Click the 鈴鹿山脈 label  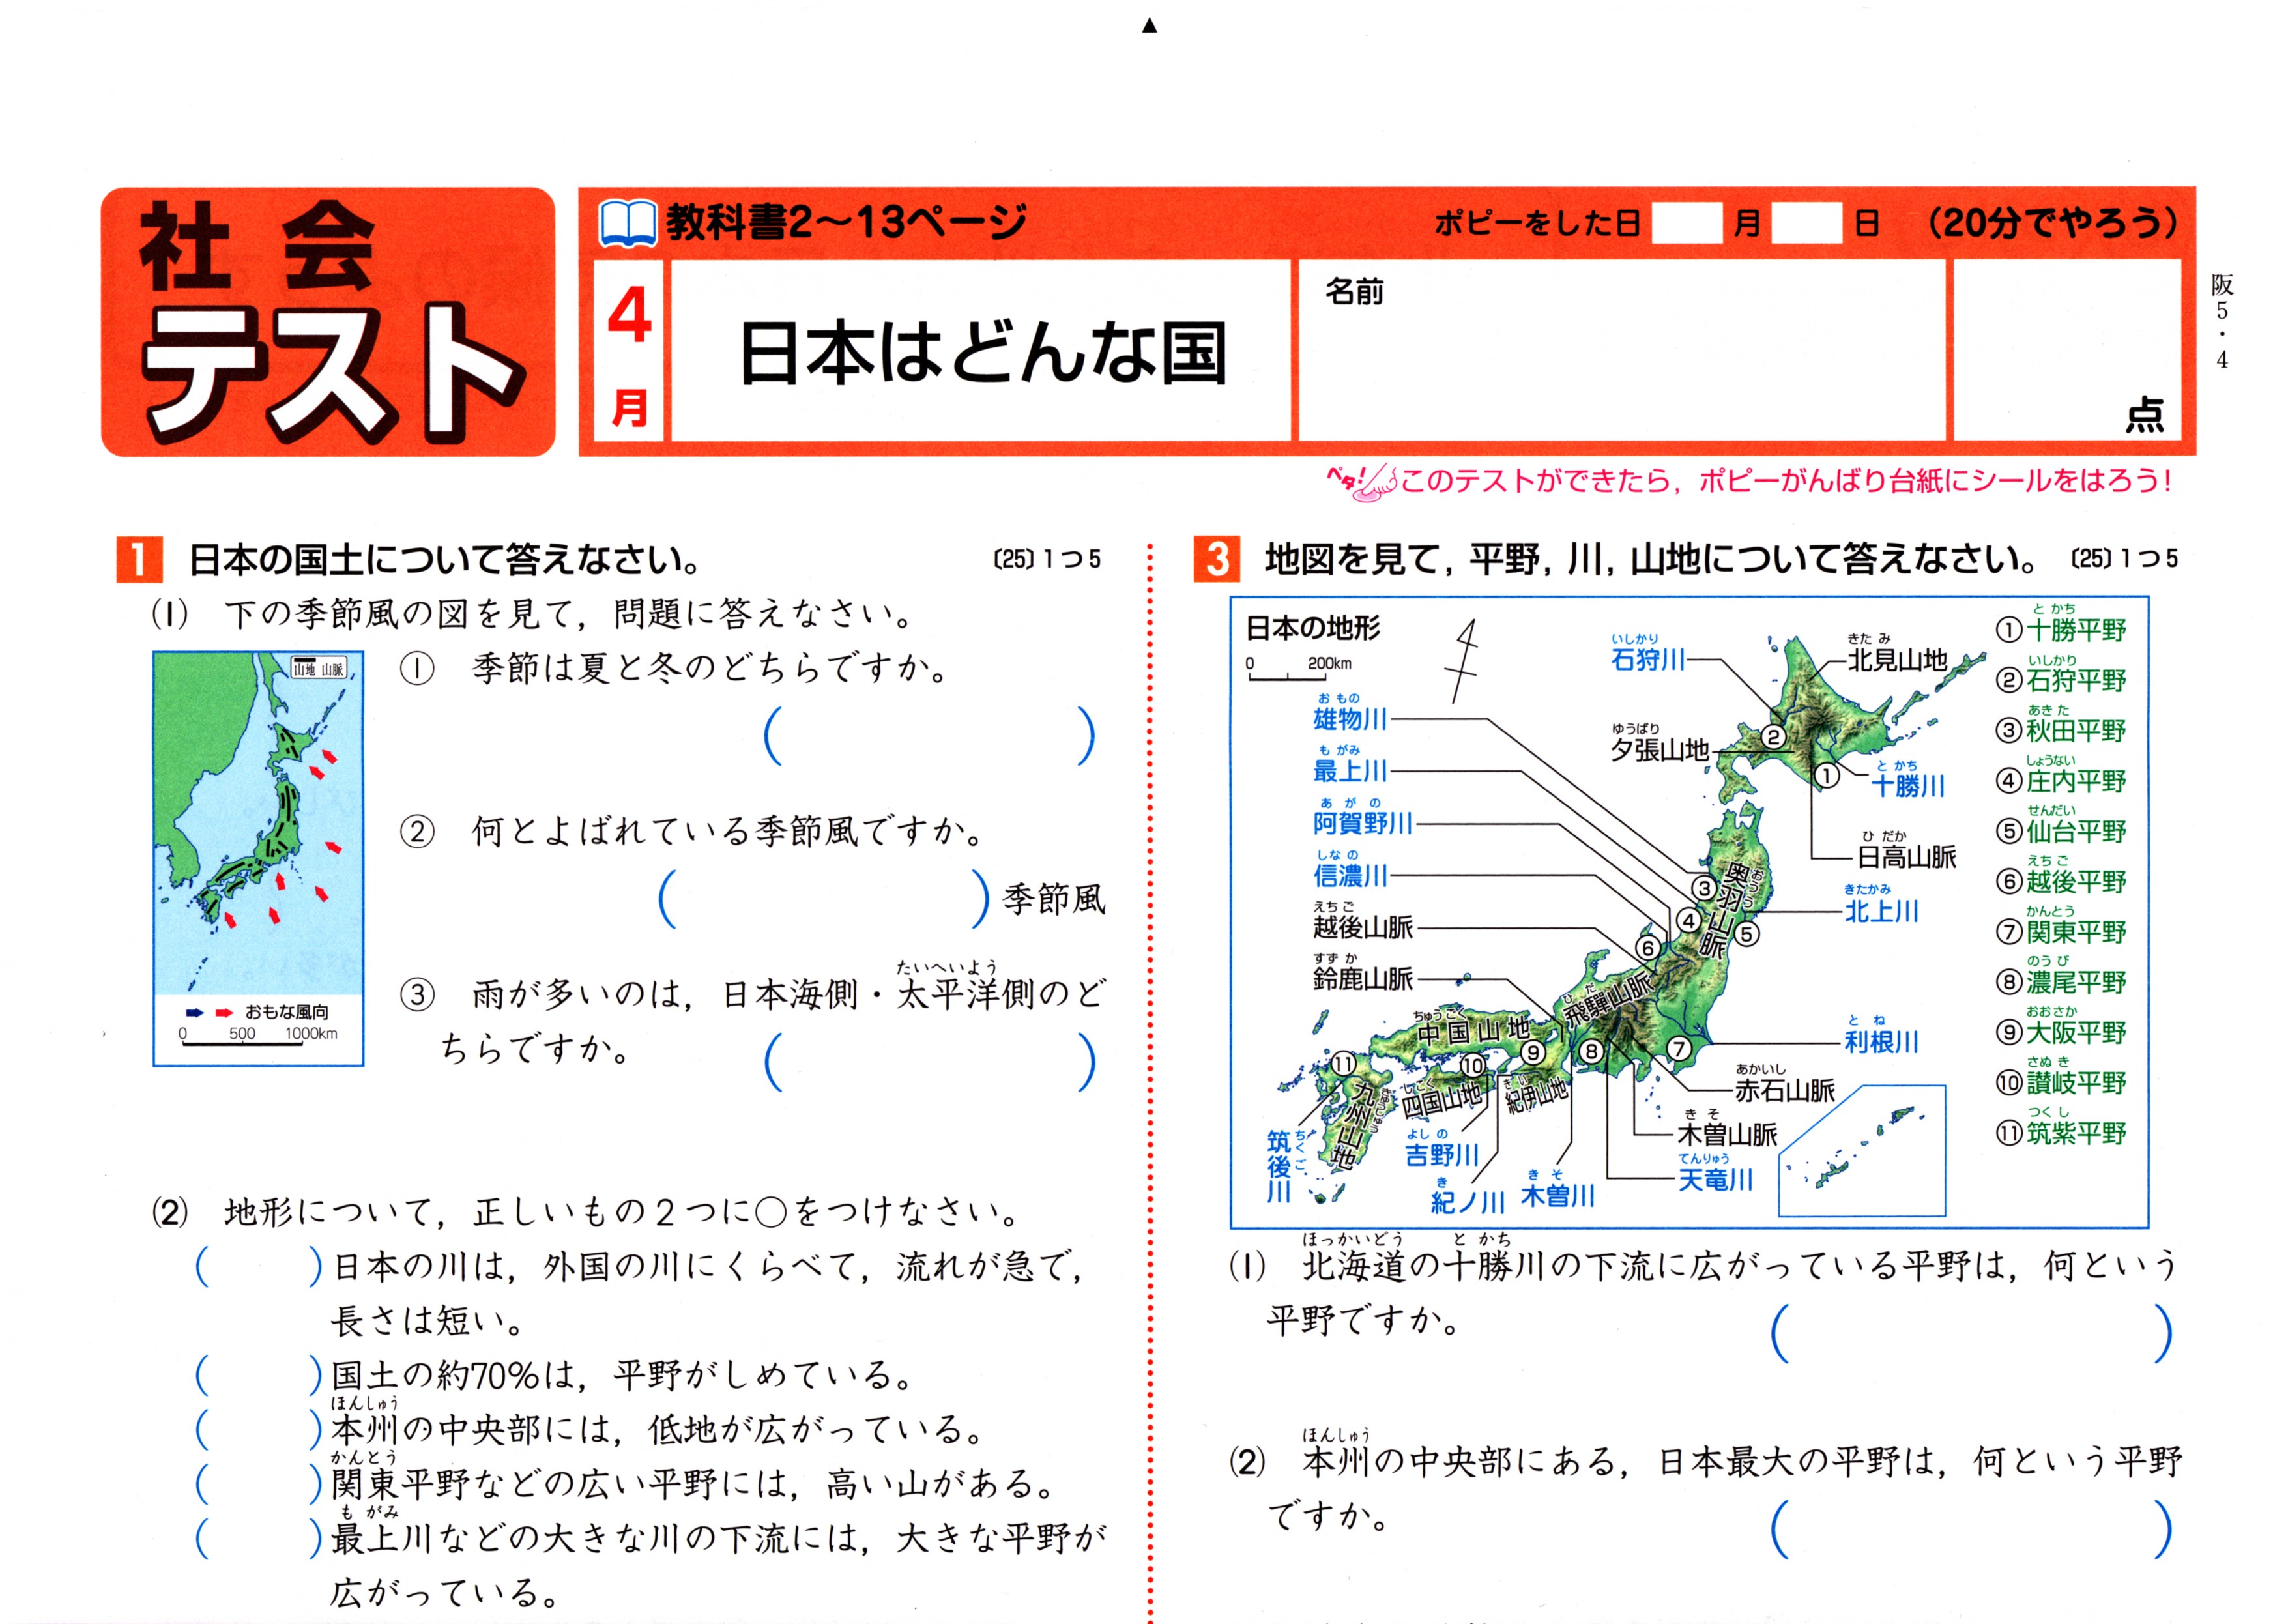(x=1363, y=972)
